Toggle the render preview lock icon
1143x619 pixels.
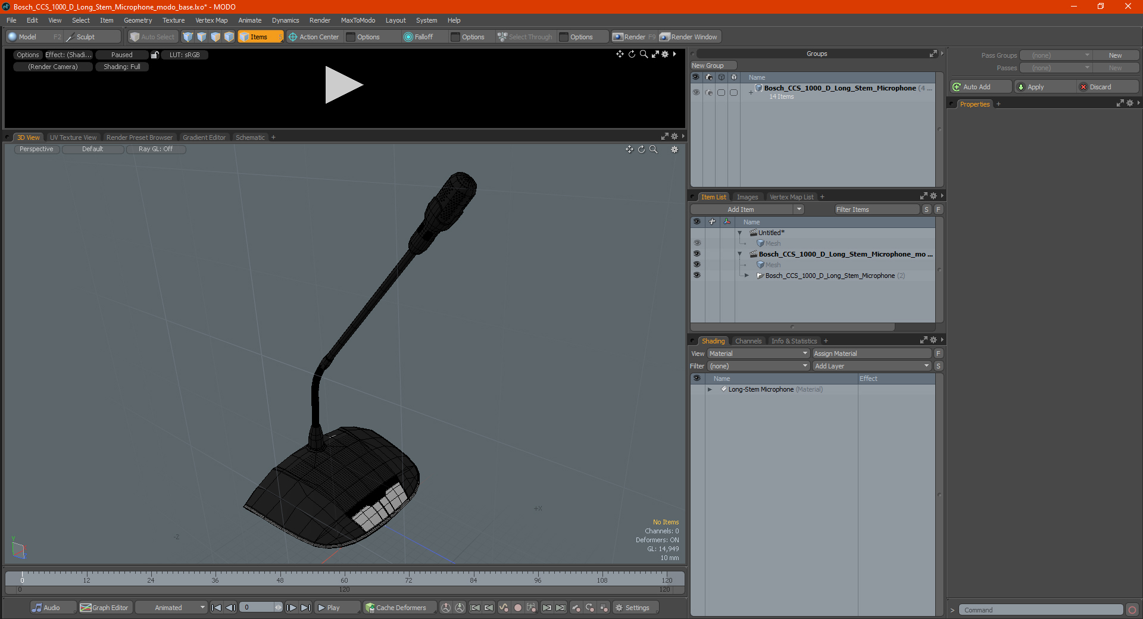point(155,55)
